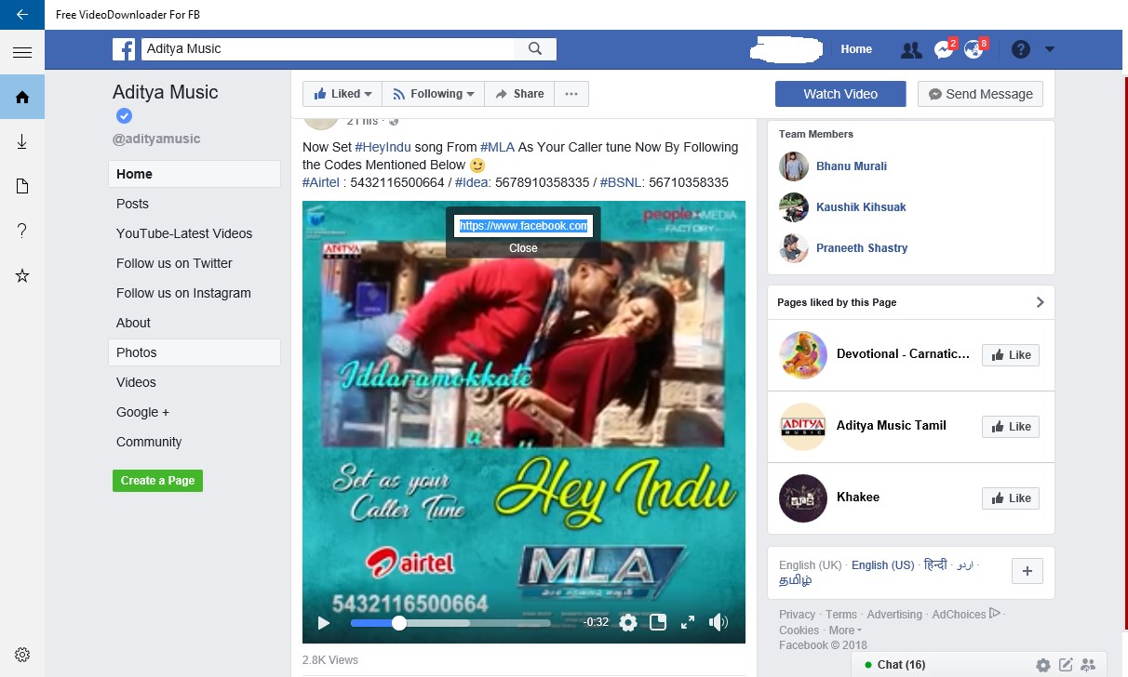1128x677 pixels.
Task: Open Kaushik Kihsuak team member profile
Action: point(861,207)
